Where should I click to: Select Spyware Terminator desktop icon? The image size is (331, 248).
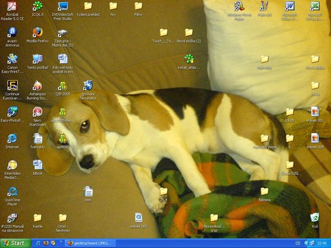pyautogui.click(x=88, y=90)
